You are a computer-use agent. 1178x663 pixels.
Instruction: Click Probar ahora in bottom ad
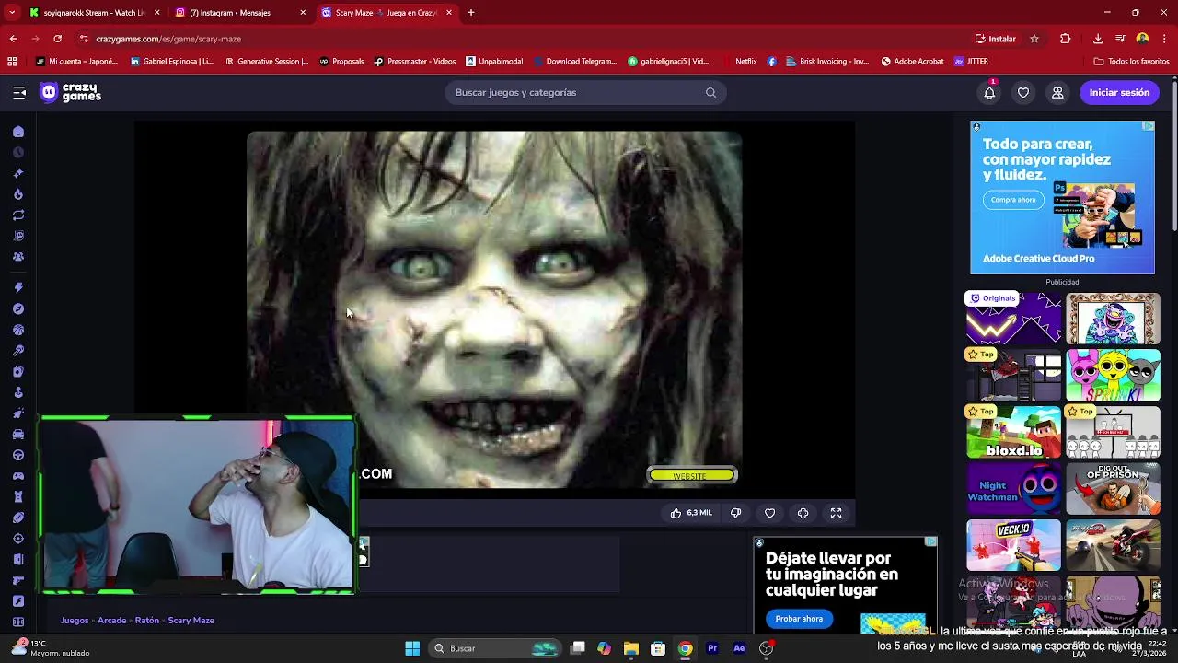click(799, 619)
